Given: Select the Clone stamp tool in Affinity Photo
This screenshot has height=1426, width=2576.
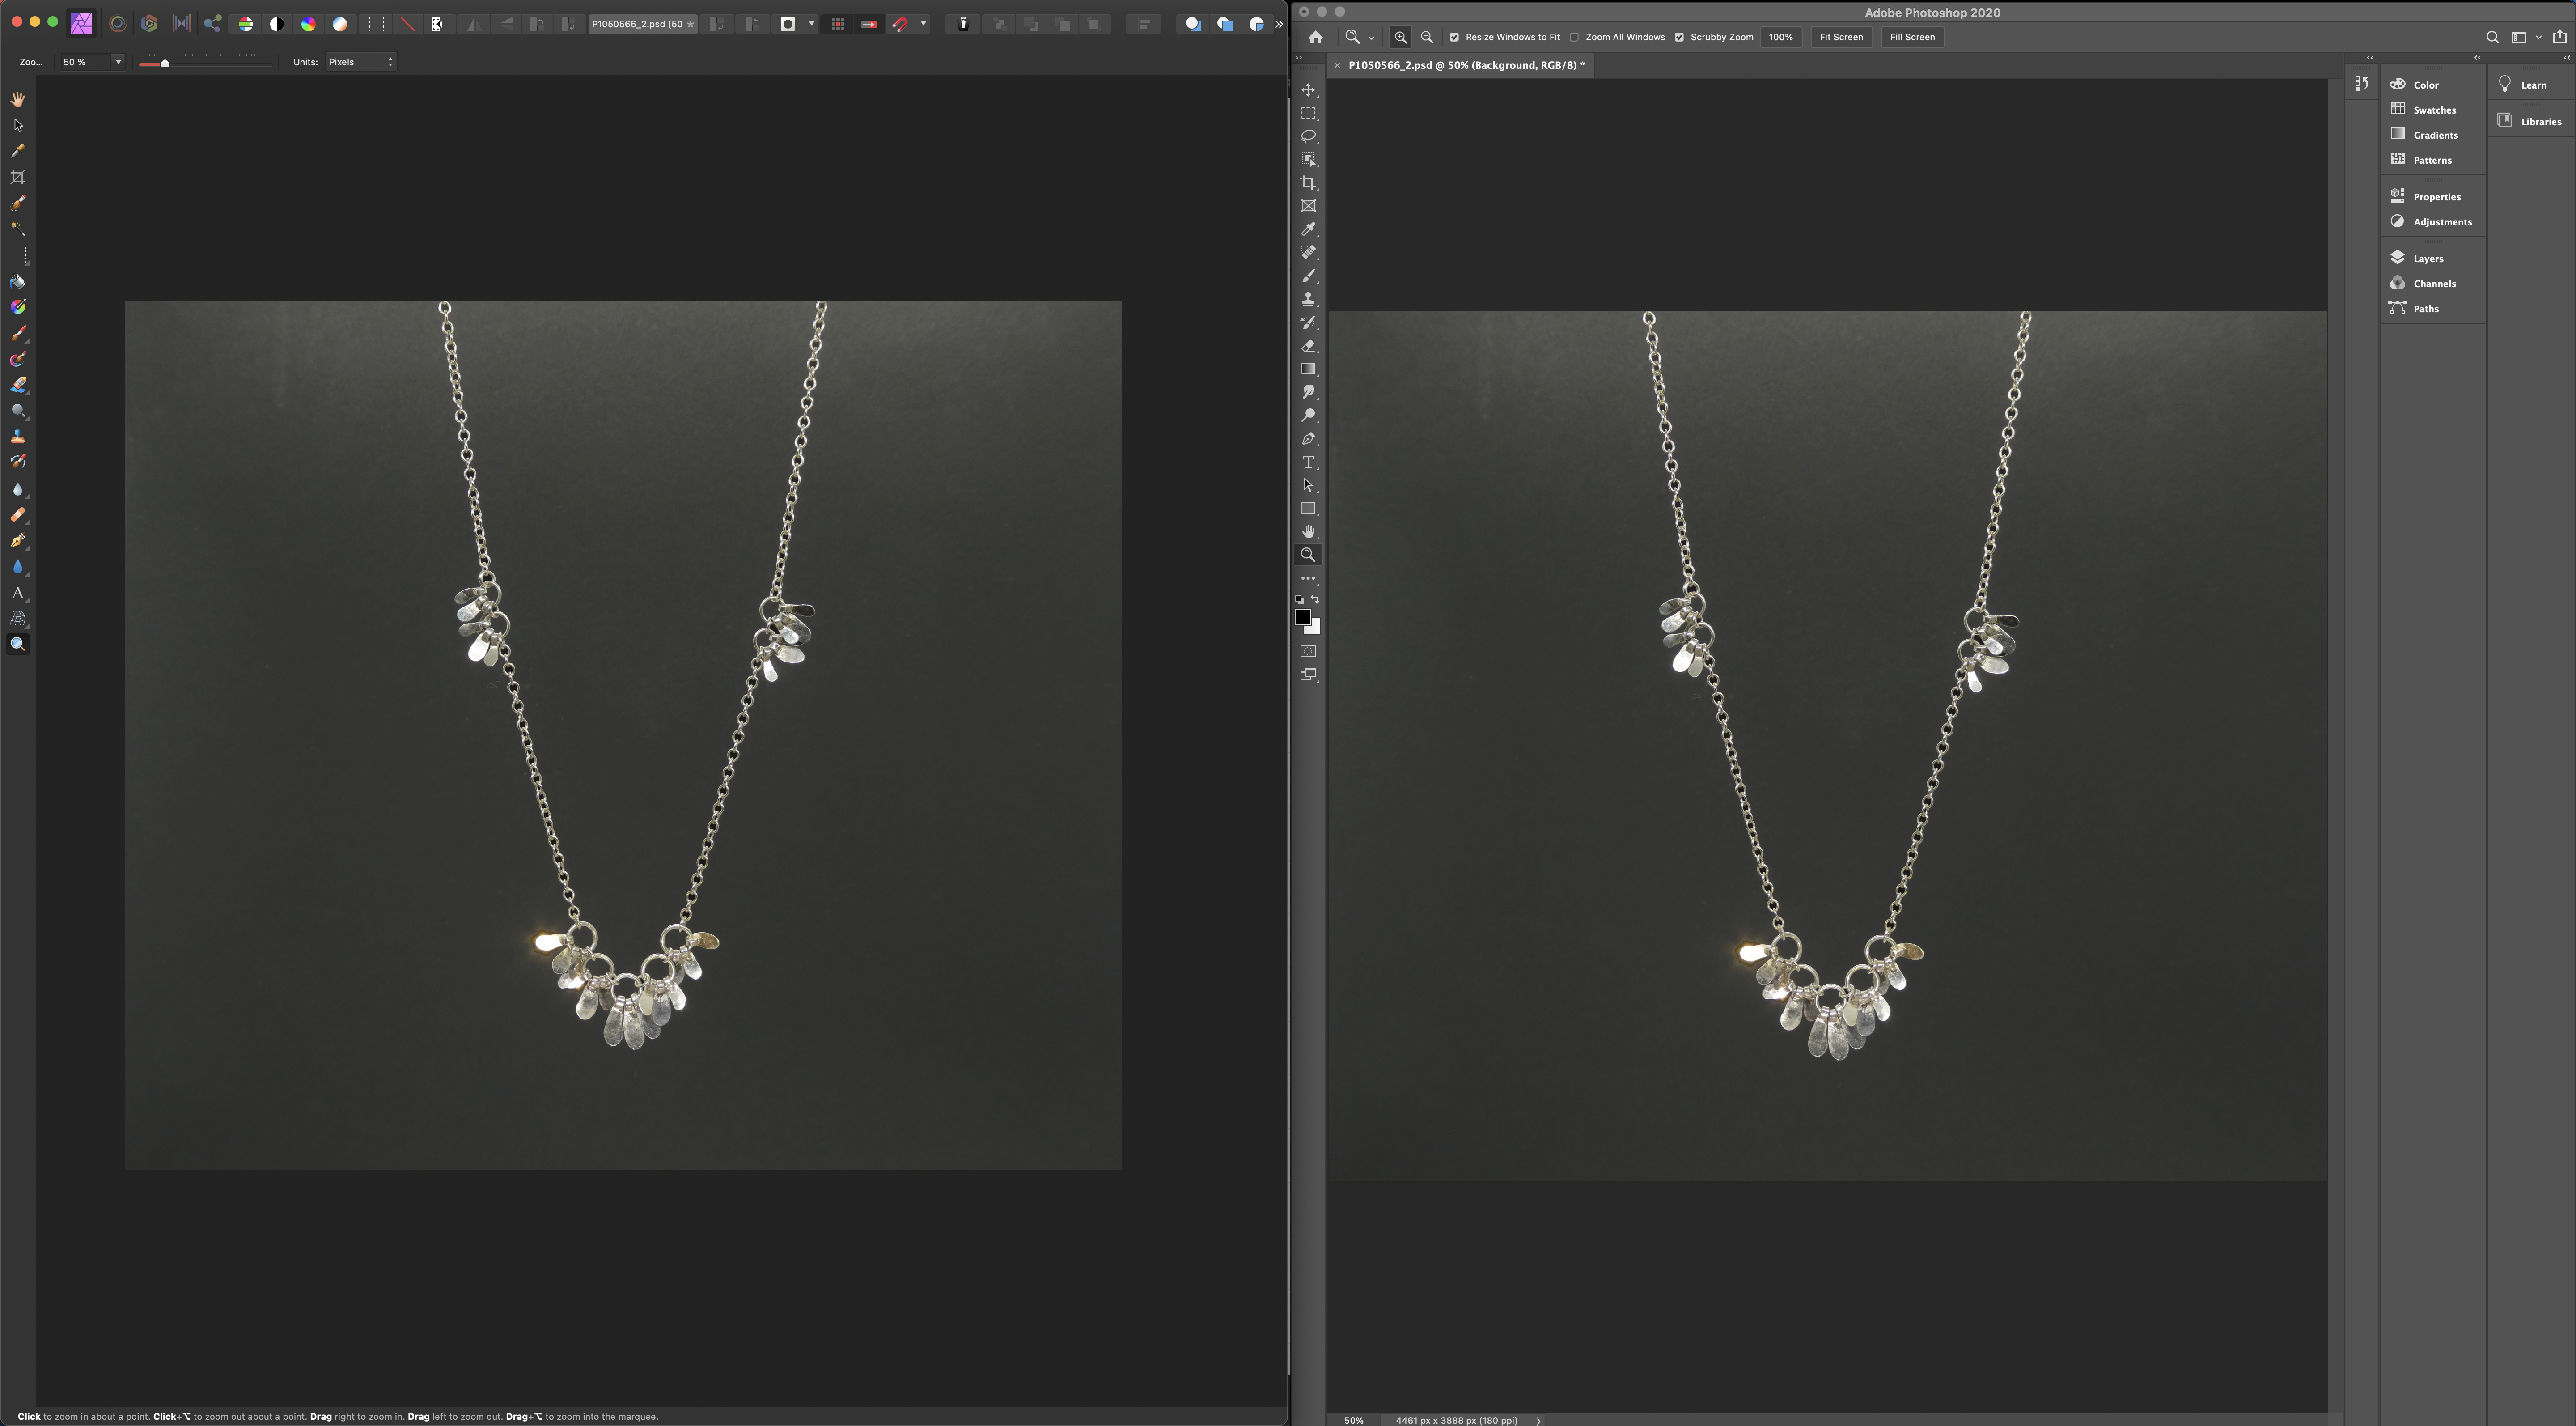Looking at the screenshot, I should coord(18,437).
